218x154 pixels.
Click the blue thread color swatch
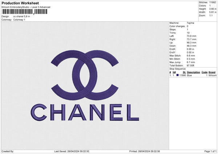(x=178, y=75)
